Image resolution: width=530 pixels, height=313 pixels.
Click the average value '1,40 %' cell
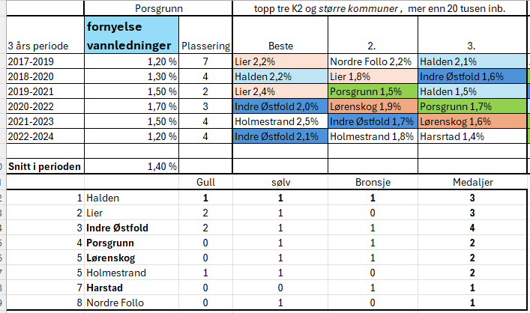pyautogui.click(x=131, y=166)
